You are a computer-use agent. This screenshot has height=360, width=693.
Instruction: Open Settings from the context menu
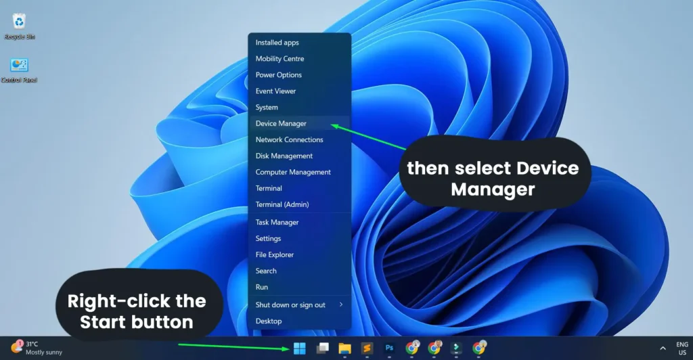[x=300, y=238]
